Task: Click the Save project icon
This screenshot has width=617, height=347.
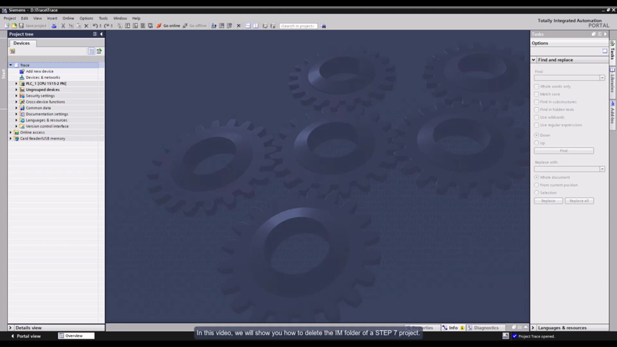Action: pyautogui.click(x=21, y=26)
